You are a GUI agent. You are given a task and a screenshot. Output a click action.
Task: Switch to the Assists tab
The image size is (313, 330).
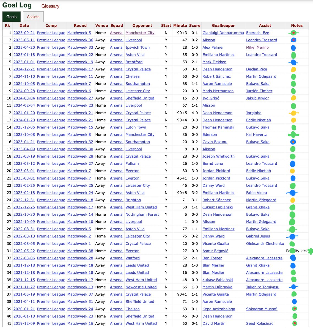pyautogui.click(x=33, y=17)
